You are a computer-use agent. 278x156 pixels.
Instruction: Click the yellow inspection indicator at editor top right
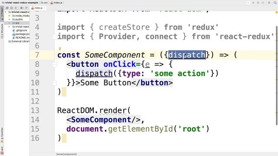[276, 12]
